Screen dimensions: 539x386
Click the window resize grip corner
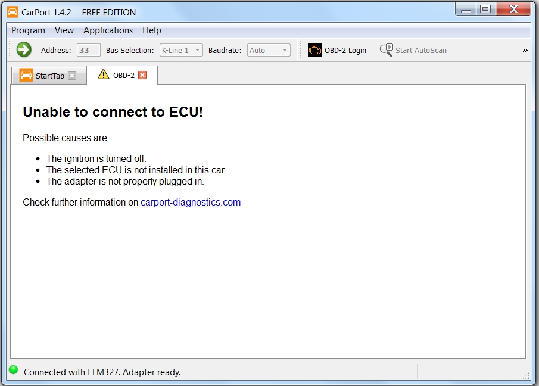[526, 375]
